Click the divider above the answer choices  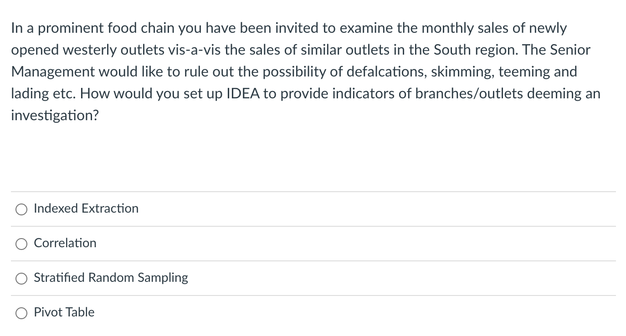click(313, 191)
